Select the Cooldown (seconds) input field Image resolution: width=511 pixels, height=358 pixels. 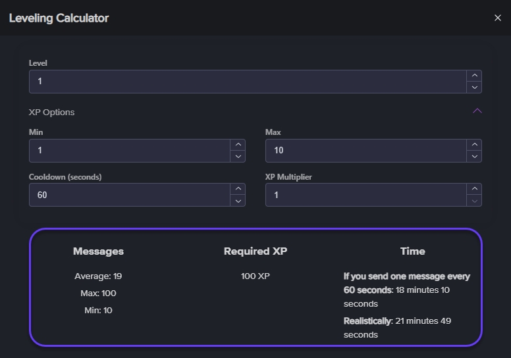(x=129, y=195)
